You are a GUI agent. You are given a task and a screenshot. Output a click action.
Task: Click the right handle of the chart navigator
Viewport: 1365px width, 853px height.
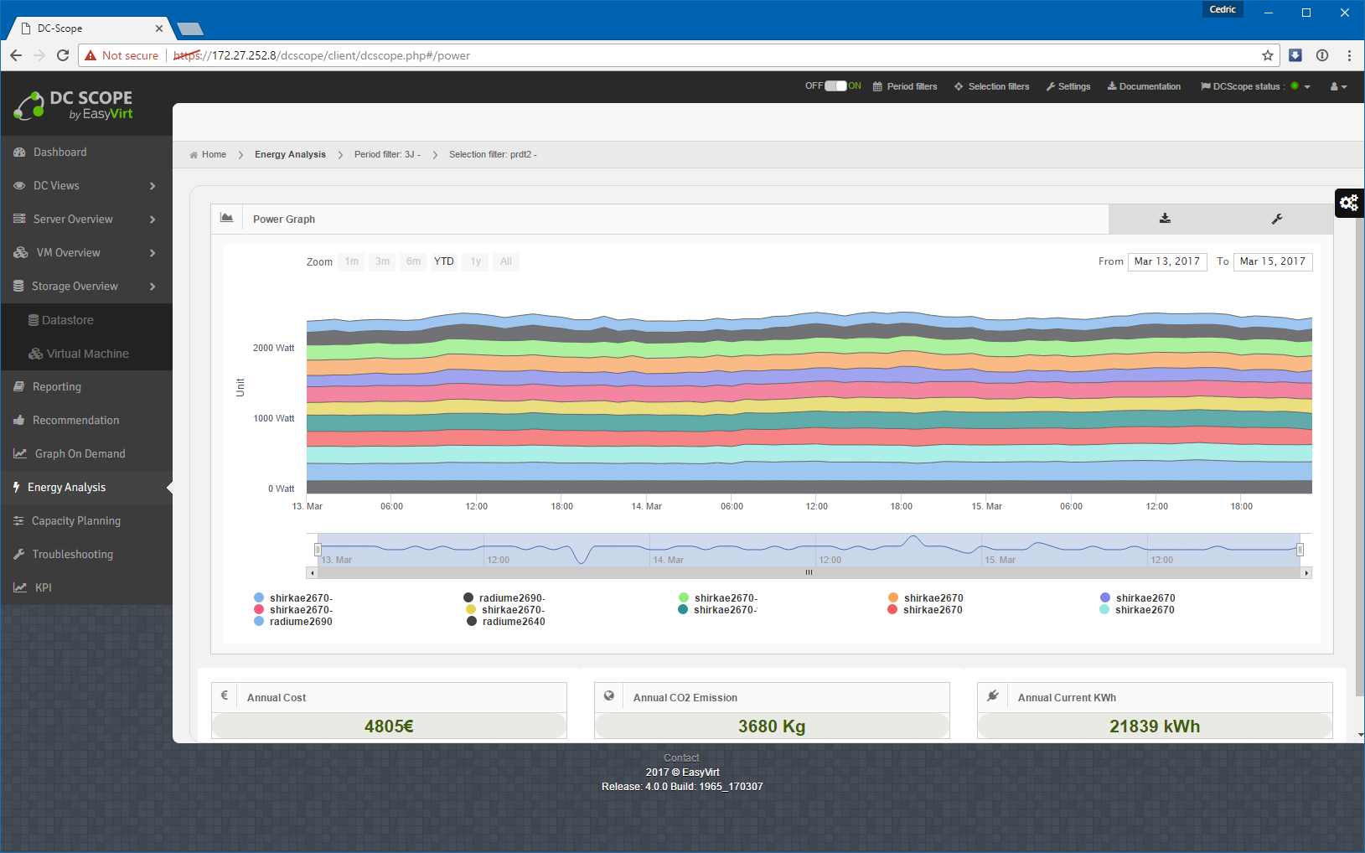pyautogui.click(x=1300, y=550)
